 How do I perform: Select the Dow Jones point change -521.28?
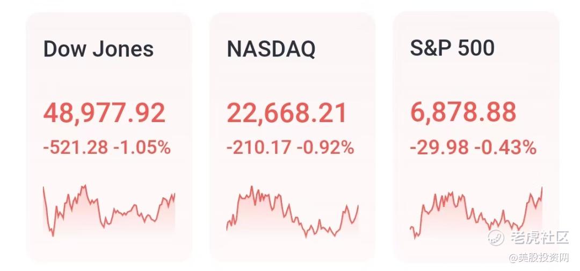[x=76, y=147]
